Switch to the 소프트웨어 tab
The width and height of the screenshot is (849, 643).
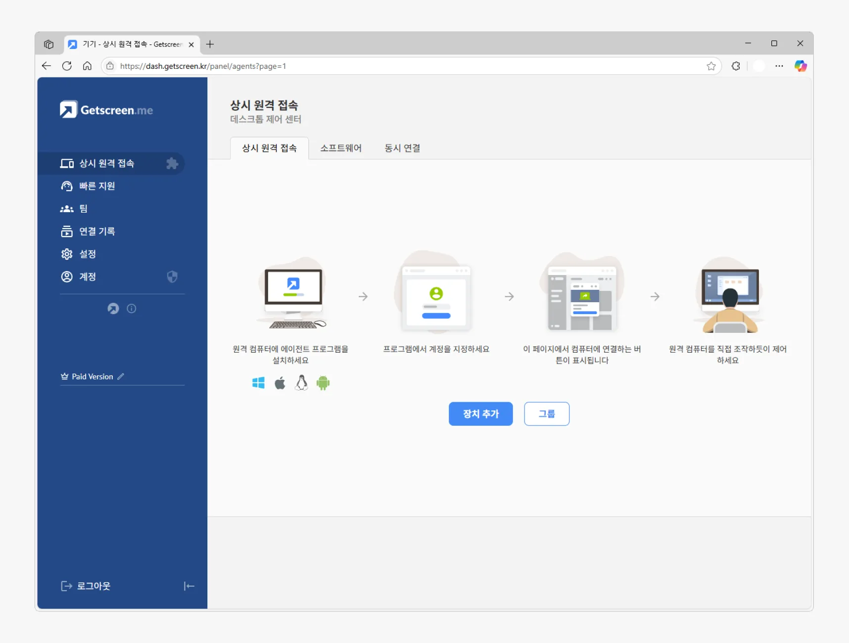tap(341, 148)
